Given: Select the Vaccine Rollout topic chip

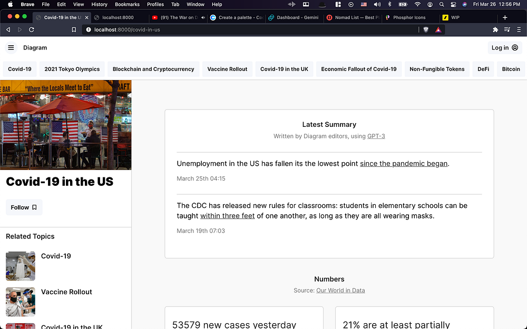Looking at the screenshot, I should coord(227,69).
